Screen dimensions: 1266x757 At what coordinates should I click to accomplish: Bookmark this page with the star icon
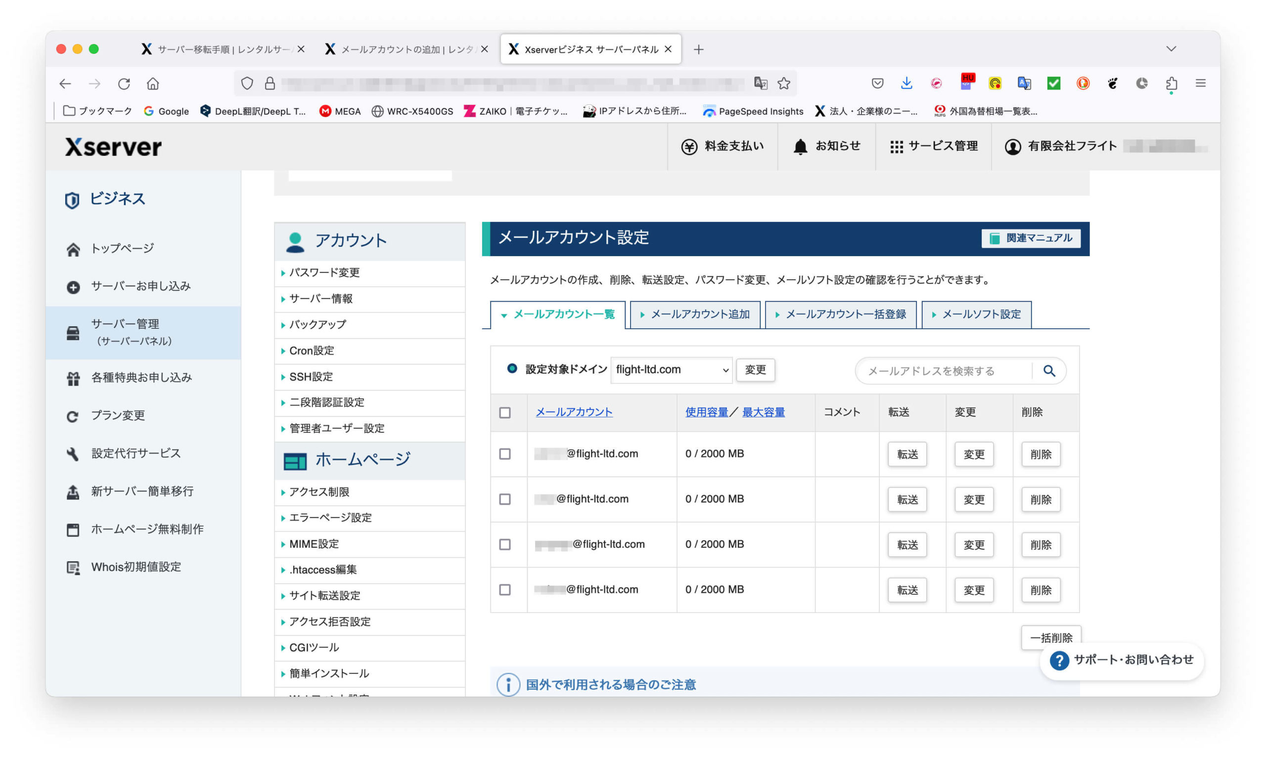(784, 83)
